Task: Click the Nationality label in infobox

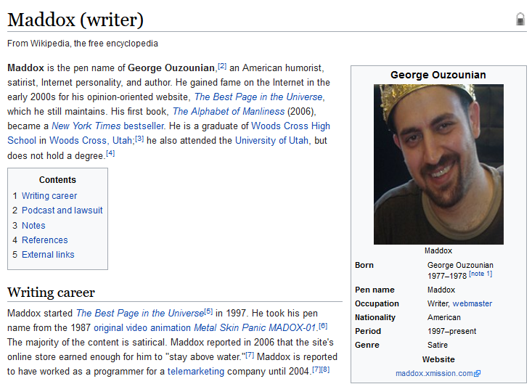Action: pyautogui.click(x=375, y=317)
